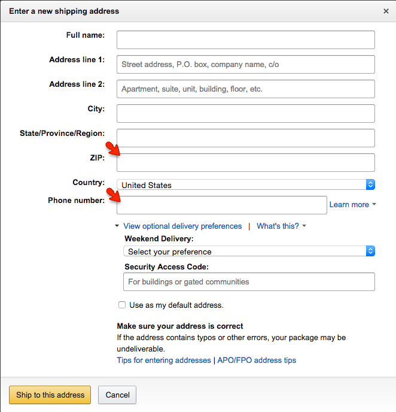Image resolution: width=396 pixels, height=412 pixels.
Task: Open the Weekend Delivery preference dropdown
Action: pos(249,252)
